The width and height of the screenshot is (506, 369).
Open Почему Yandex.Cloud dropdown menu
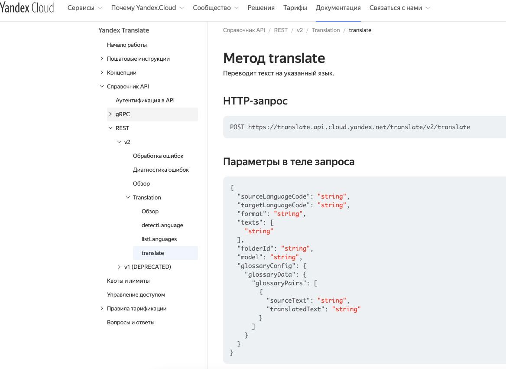coord(147,8)
